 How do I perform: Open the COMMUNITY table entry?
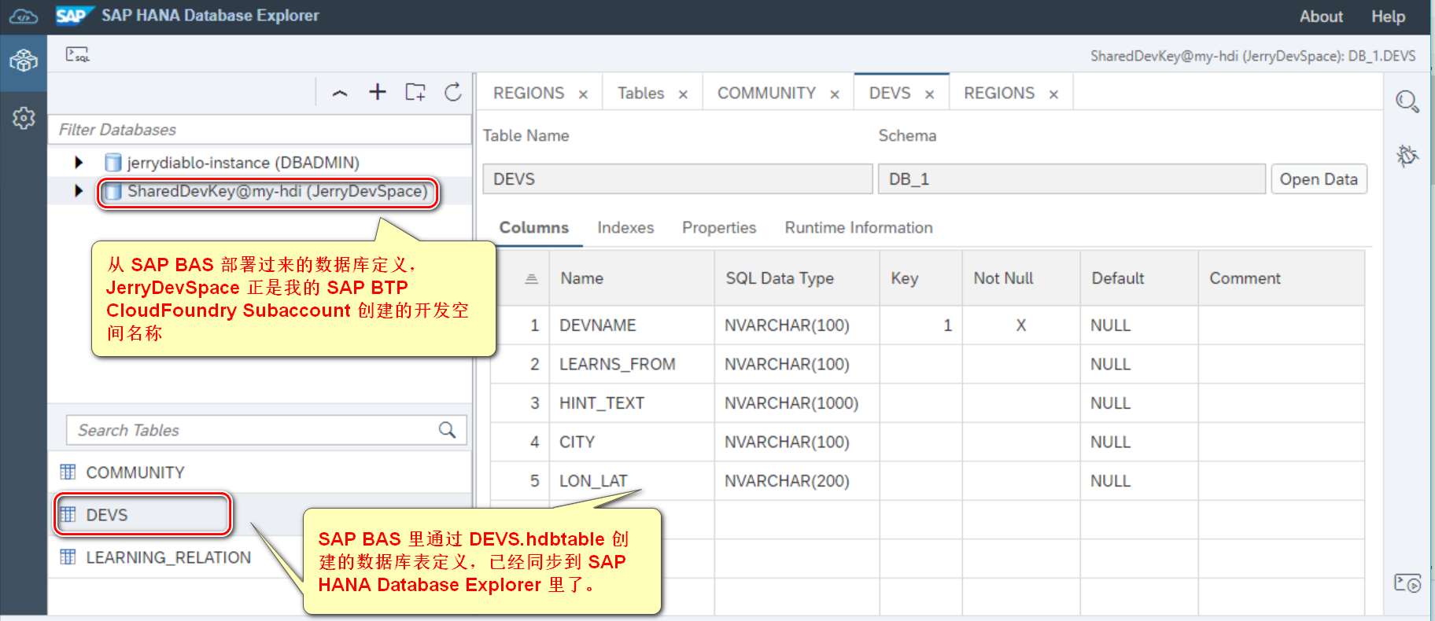(260, 472)
